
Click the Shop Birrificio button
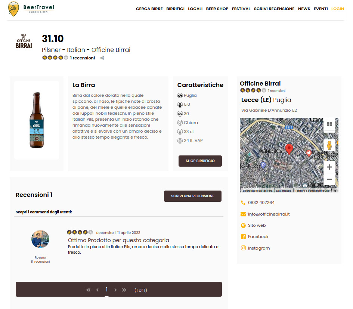click(x=200, y=161)
